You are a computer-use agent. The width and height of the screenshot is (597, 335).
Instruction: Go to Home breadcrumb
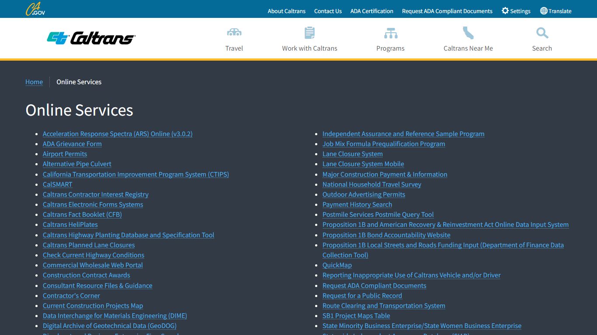coord(34,82)
